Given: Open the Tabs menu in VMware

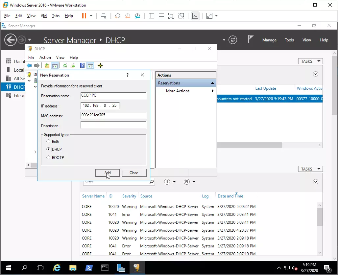Looking at the screenshot, I should 56,16.
